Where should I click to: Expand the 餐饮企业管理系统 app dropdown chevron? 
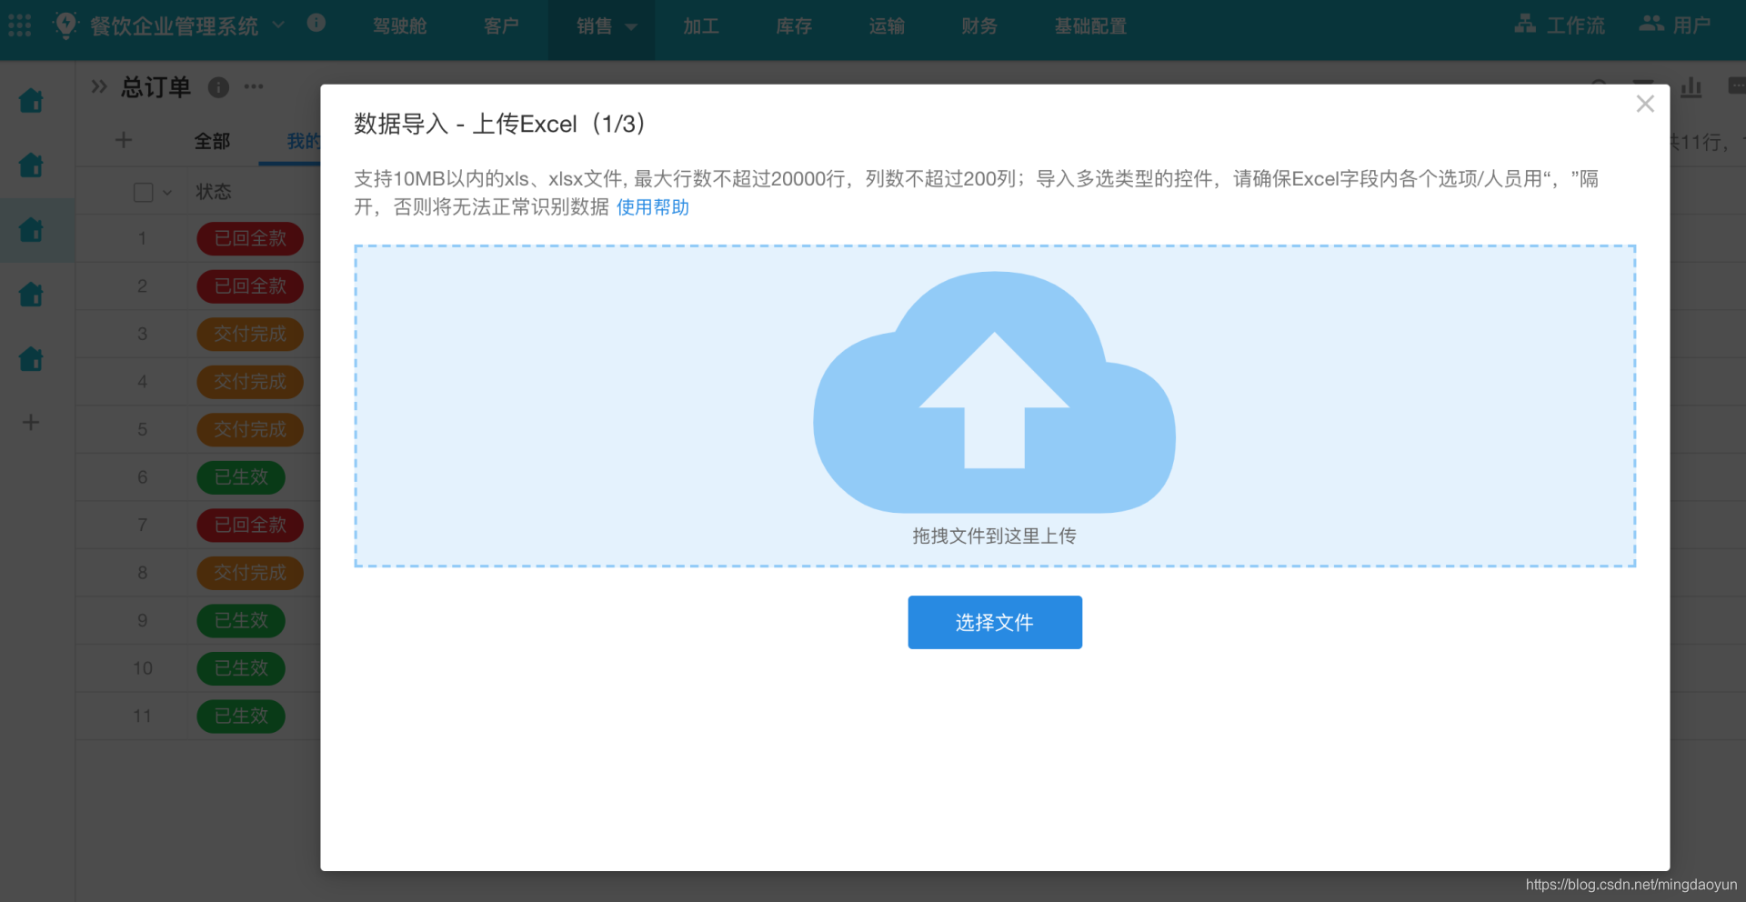click(x=278, y=25)
